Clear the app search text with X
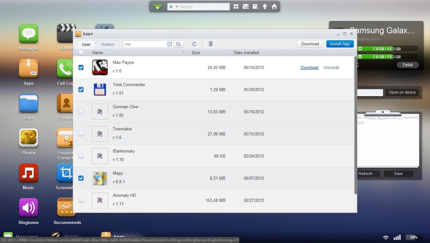 [169, 44]
